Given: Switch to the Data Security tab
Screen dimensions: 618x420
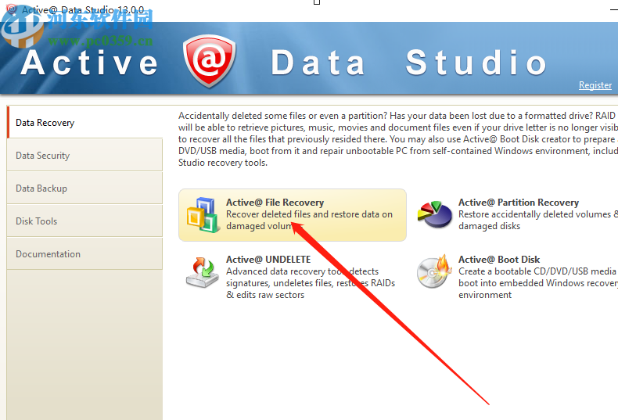Looking at the screenshot, I should point(84,155).
